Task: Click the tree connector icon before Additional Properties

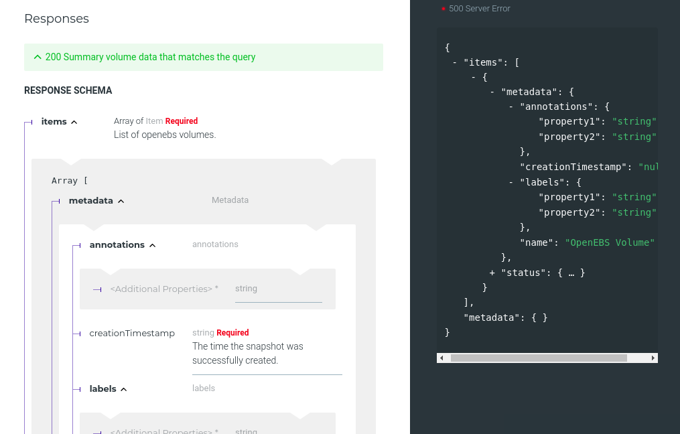Action: (98, 289)
